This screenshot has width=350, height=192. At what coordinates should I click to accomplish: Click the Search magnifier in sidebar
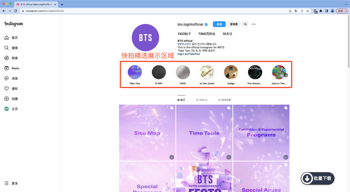point(7,48)
